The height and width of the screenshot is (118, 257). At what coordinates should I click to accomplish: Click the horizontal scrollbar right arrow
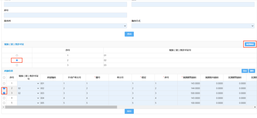click(255, 107)
